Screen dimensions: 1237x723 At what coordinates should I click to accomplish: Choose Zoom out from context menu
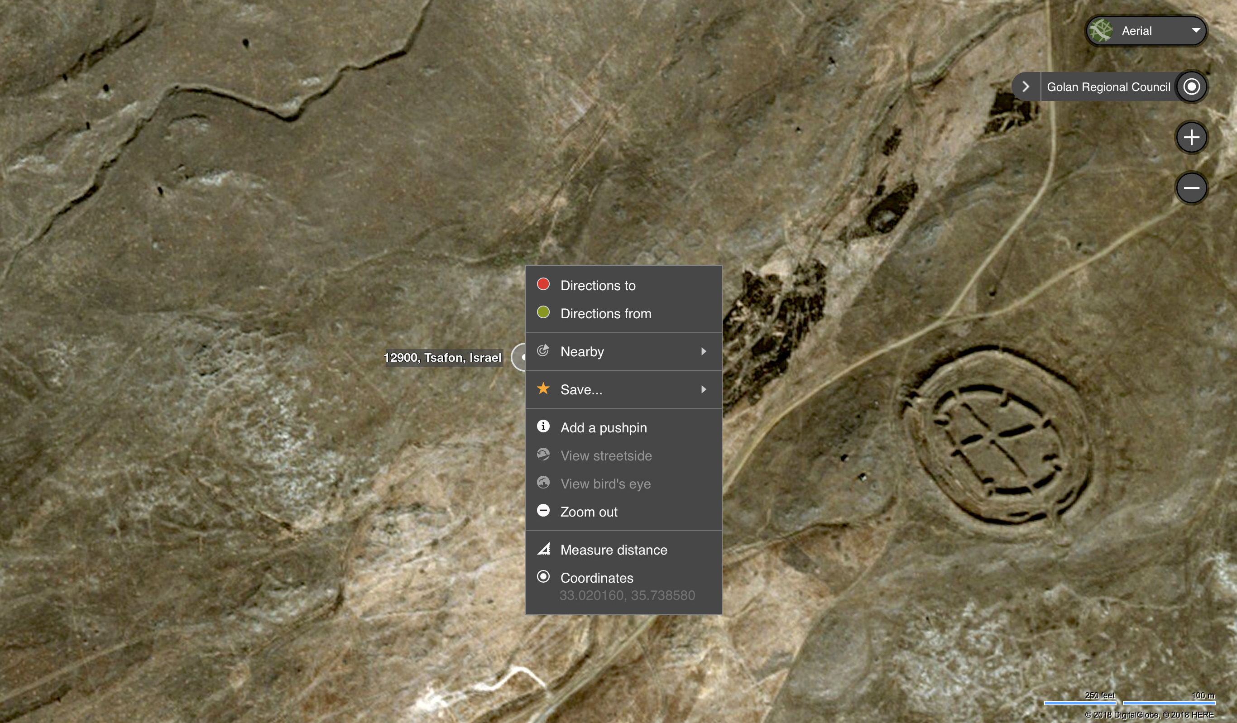pyautogui.click(x=589, y=512)
